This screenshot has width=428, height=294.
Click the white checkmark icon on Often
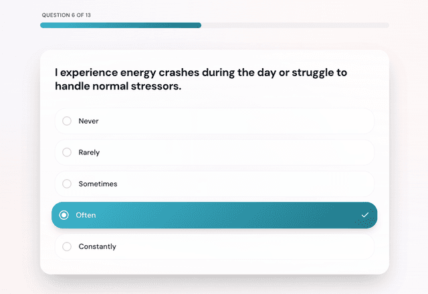point(364,215)
